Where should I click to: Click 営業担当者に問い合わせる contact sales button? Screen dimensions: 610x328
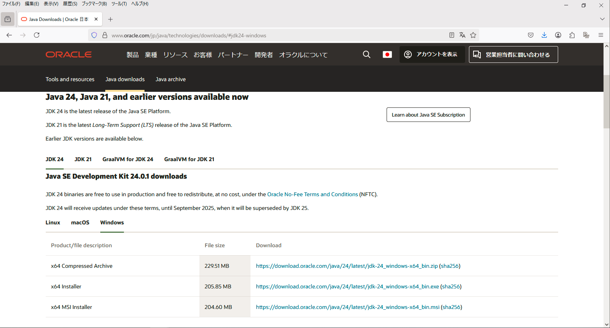pyautogui.click(x=514, y=54)
